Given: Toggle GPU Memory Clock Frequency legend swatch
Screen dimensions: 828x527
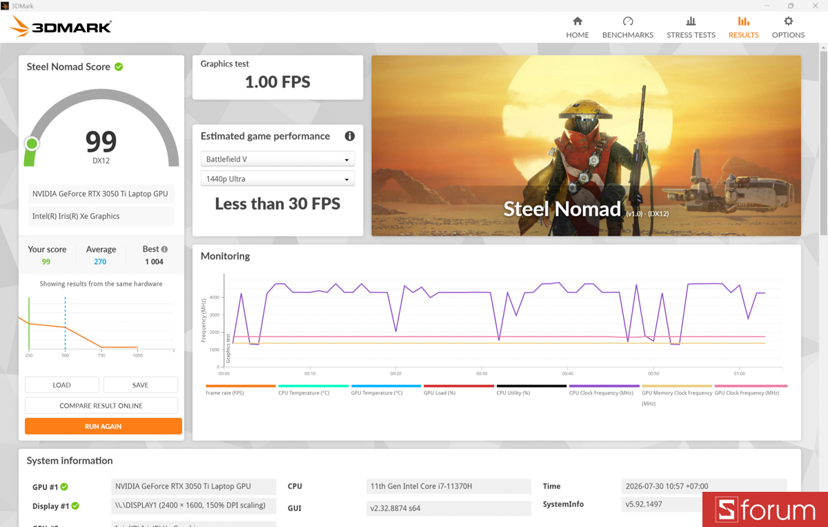Looking at the screenshot, I should tap(677, 386).
